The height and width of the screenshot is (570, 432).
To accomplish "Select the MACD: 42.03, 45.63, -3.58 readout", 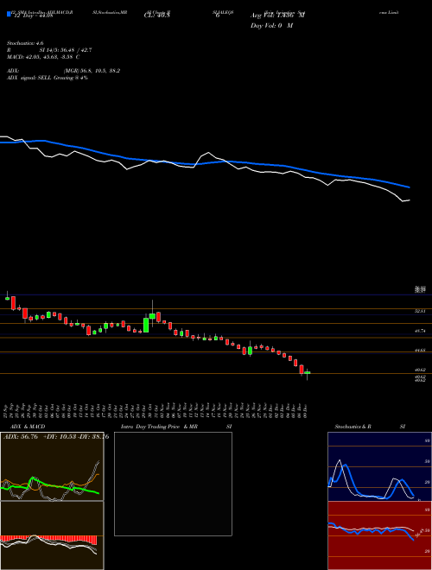I will point(43,57).
